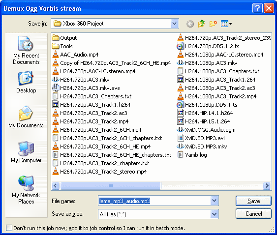The image size is (277, 235).
Task: Open the Save as type dropdown
Action: [215, 214]
